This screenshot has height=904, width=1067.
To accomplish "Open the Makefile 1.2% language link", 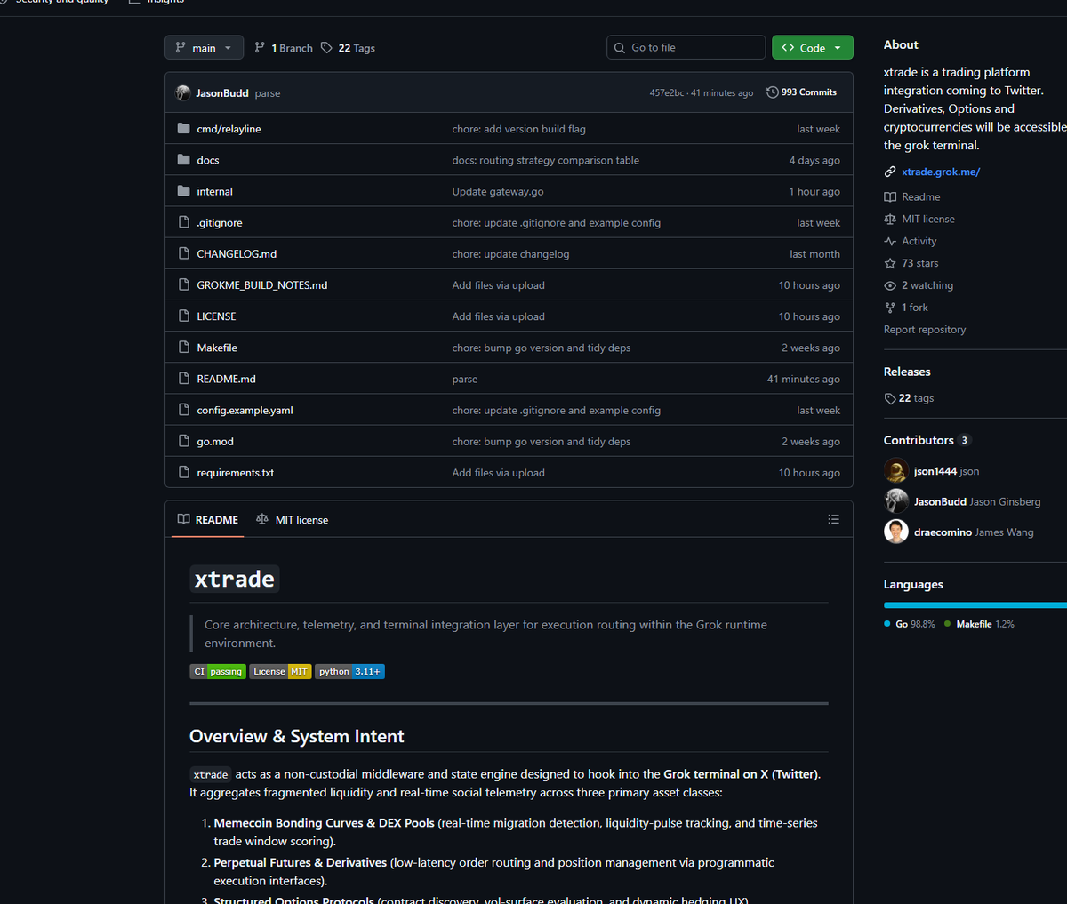I will 979,624.
